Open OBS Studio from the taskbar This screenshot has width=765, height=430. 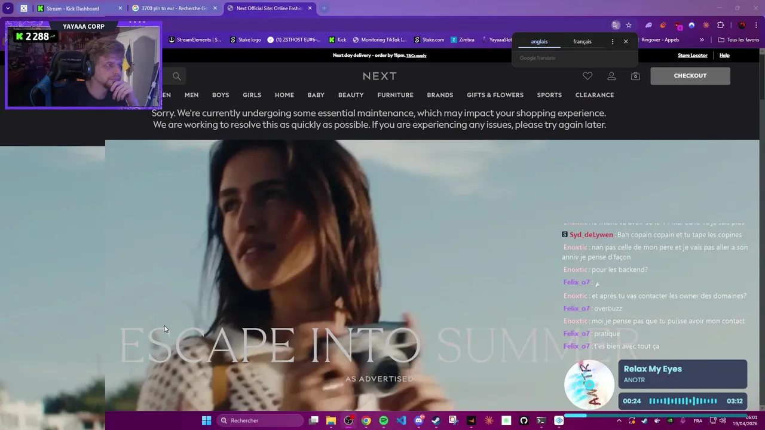click(x=348, y=420)
